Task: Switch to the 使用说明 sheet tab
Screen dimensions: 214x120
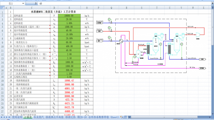Action: (17, 117)
